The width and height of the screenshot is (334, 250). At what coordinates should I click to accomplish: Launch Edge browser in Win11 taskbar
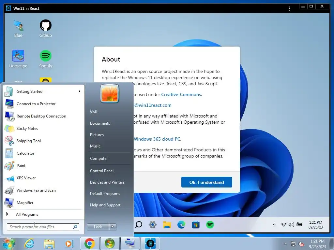pyautogui.click(x=181, y=225)
